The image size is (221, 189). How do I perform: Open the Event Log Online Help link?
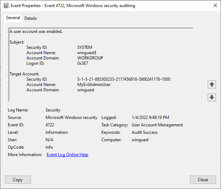click(x=67, y=155)
